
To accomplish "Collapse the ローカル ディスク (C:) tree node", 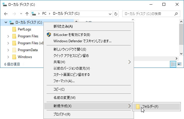I will (6, 22).
